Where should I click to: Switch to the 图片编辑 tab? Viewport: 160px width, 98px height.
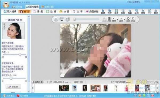click(32, 7)
